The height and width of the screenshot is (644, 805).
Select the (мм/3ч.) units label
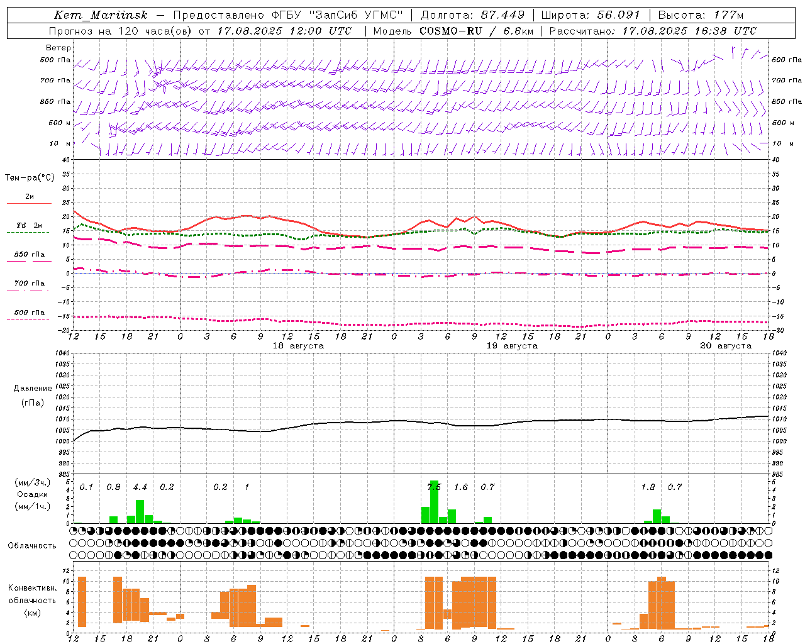coord(33,482)
